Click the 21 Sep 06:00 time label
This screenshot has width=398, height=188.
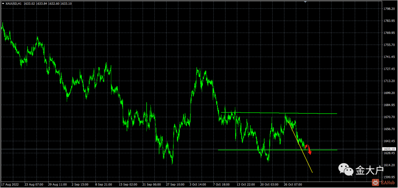[x=152, y=184]
